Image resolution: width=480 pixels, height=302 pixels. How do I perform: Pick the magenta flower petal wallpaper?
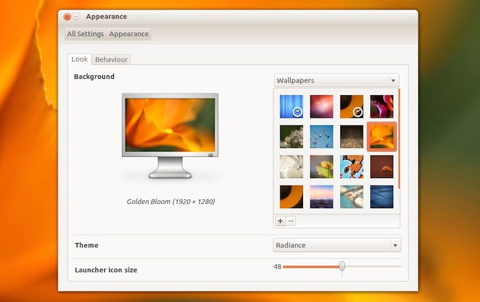(x=381, y=106)
